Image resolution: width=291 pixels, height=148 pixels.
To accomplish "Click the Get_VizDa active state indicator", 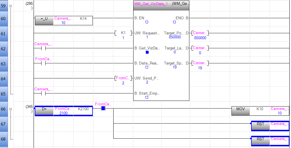I will pos(147,52).
